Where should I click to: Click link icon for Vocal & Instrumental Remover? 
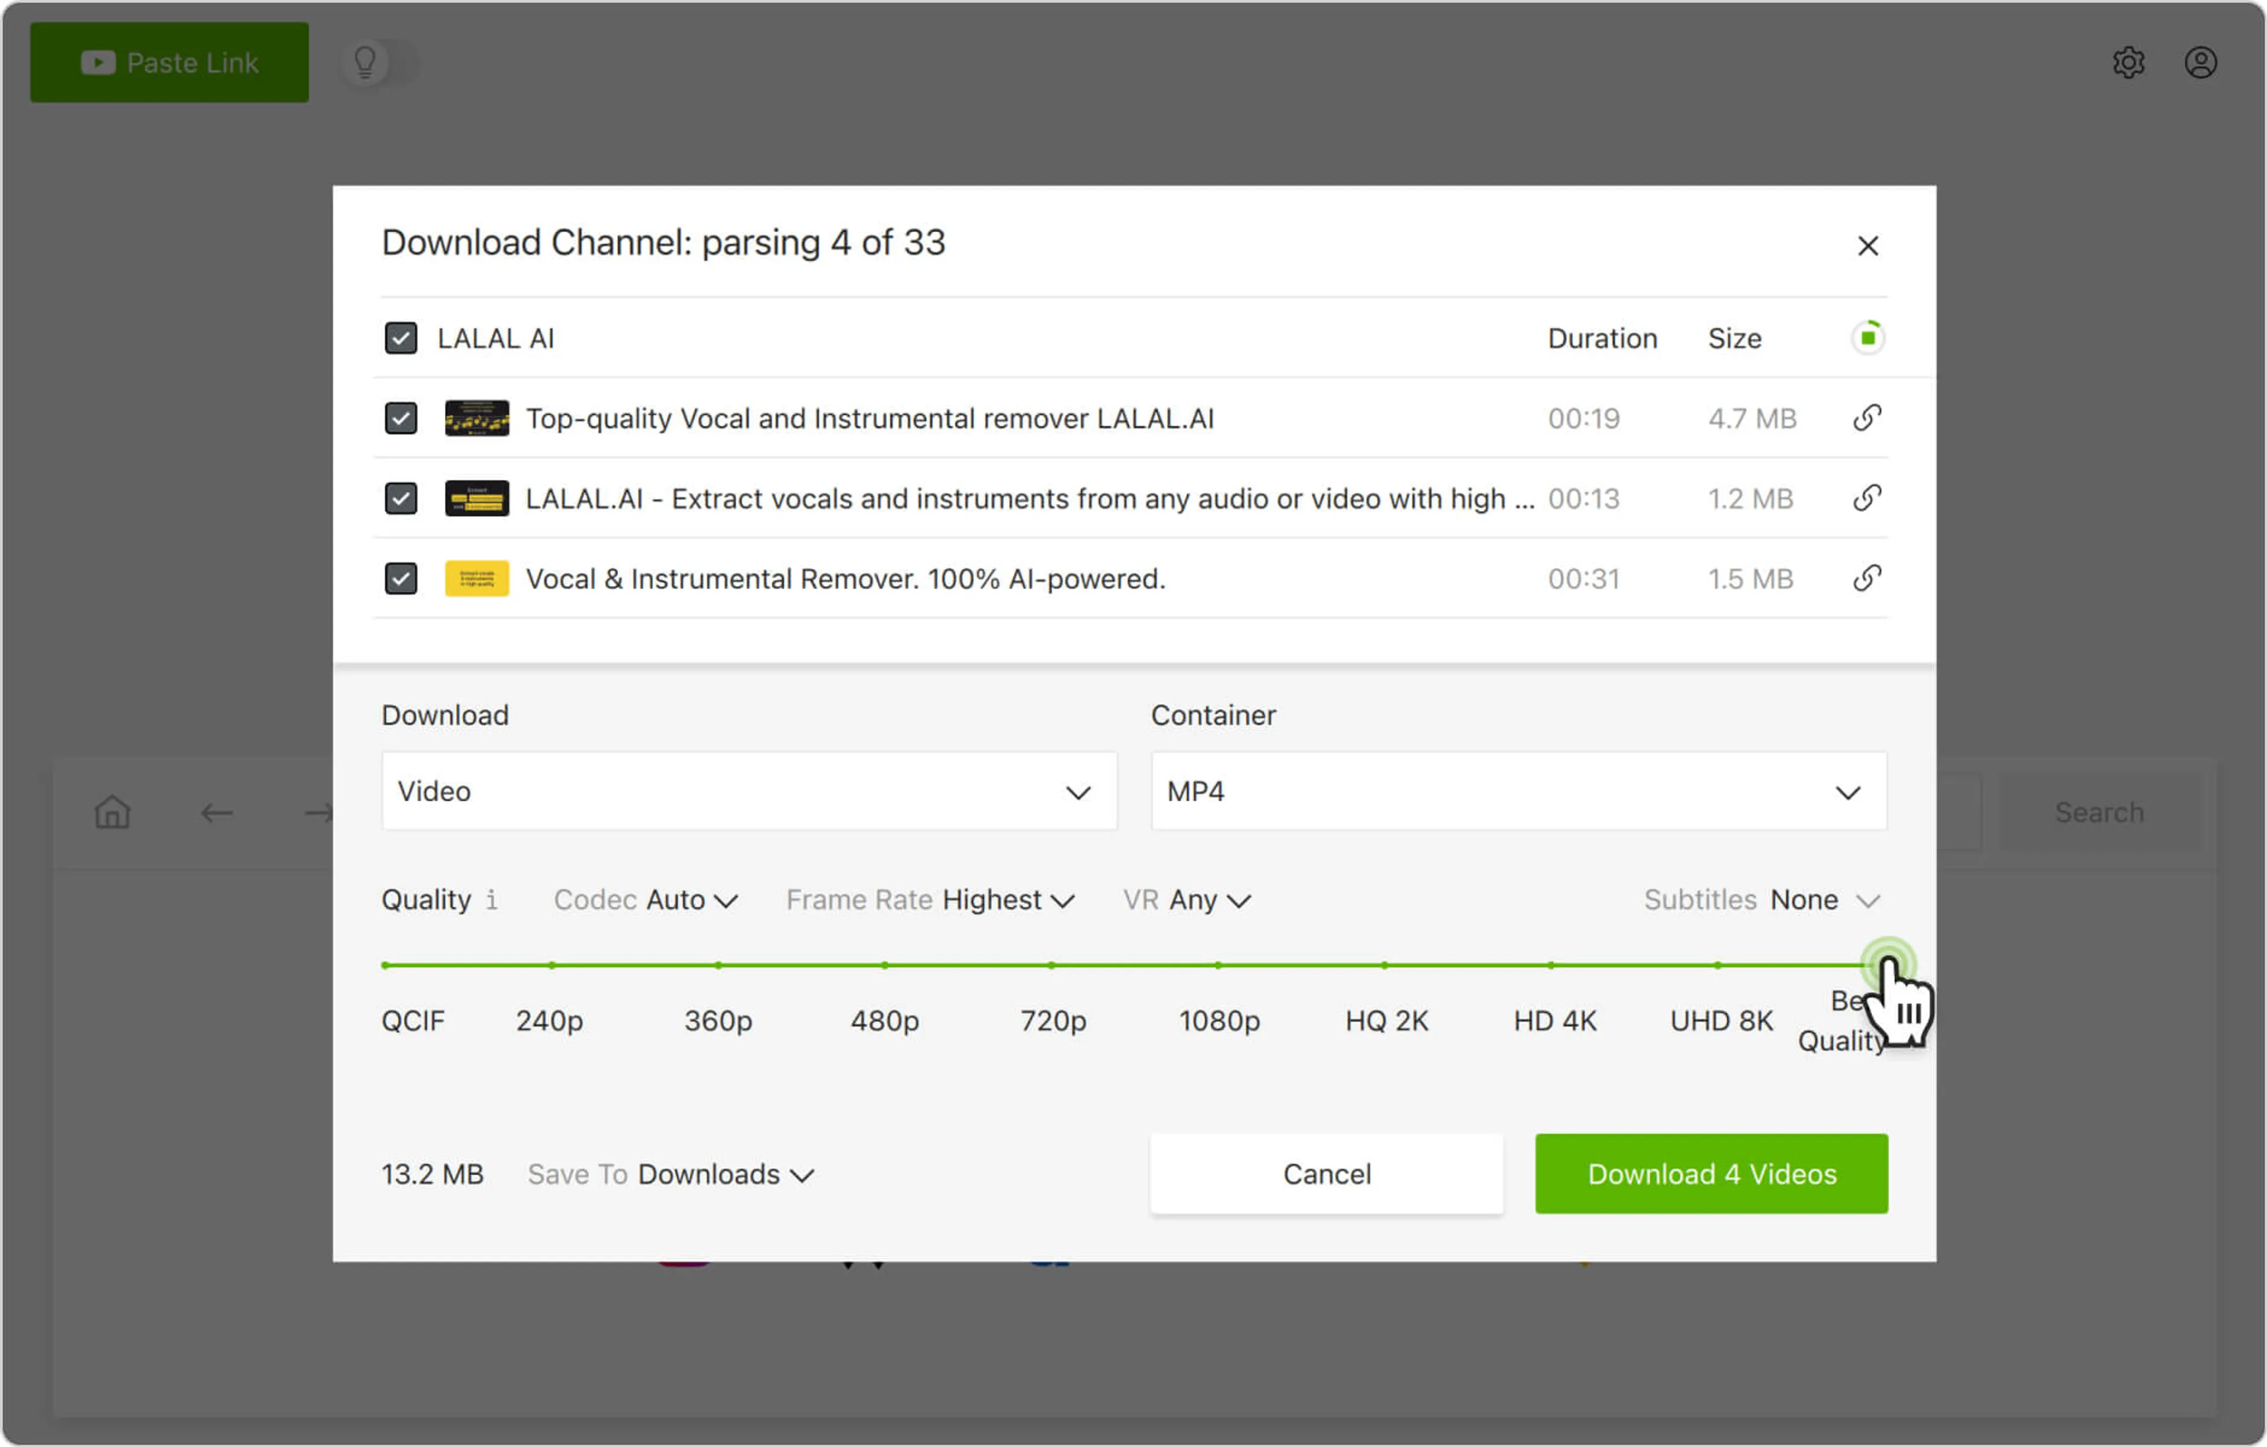tap(1867, 578)
